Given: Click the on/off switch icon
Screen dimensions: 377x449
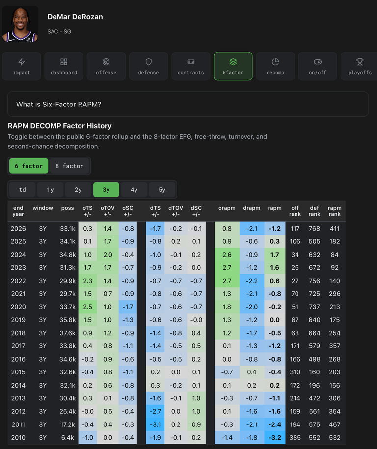Looking at the screenshot, I should click(318, 62).
